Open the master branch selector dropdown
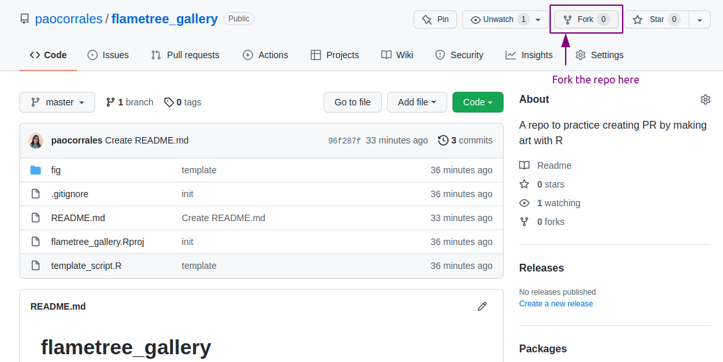723x362 pixels. 57,102
